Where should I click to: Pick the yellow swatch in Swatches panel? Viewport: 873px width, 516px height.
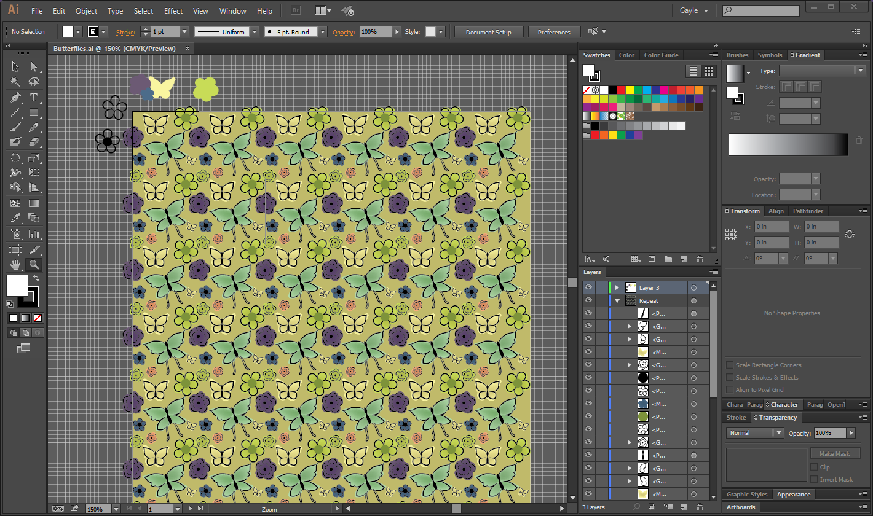click(x=630, y=90)
